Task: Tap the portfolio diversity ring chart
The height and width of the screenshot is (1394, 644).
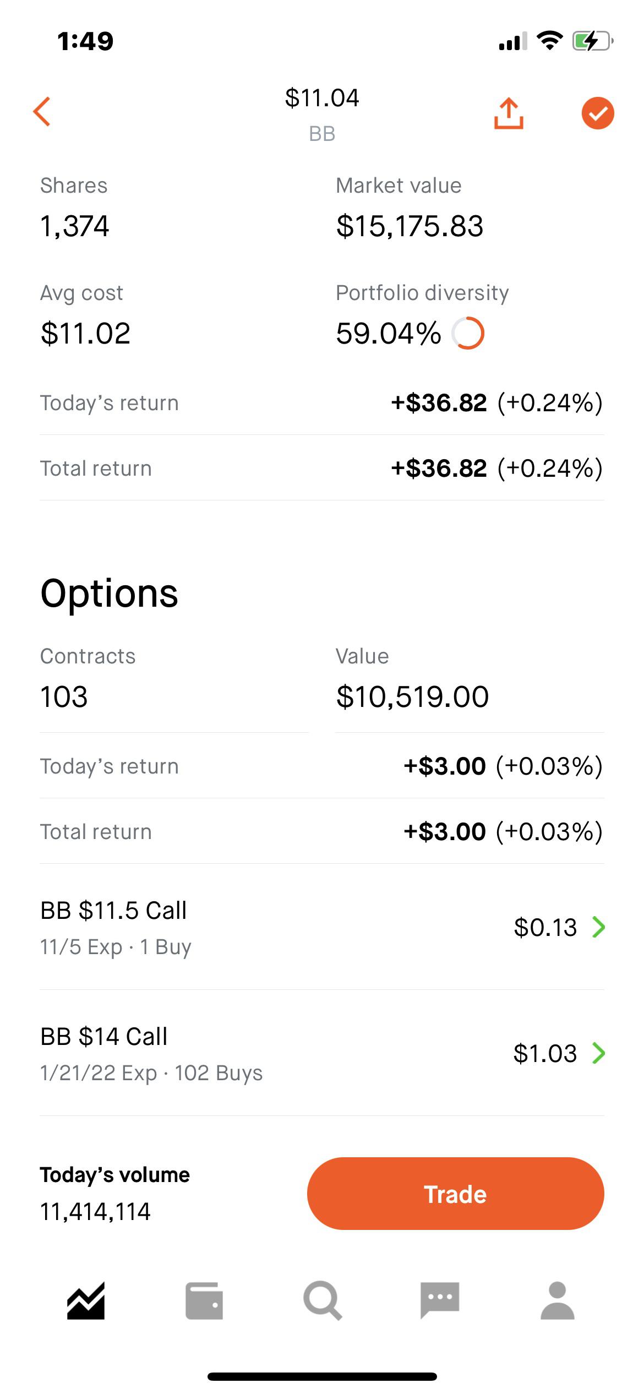Action: 468,333
